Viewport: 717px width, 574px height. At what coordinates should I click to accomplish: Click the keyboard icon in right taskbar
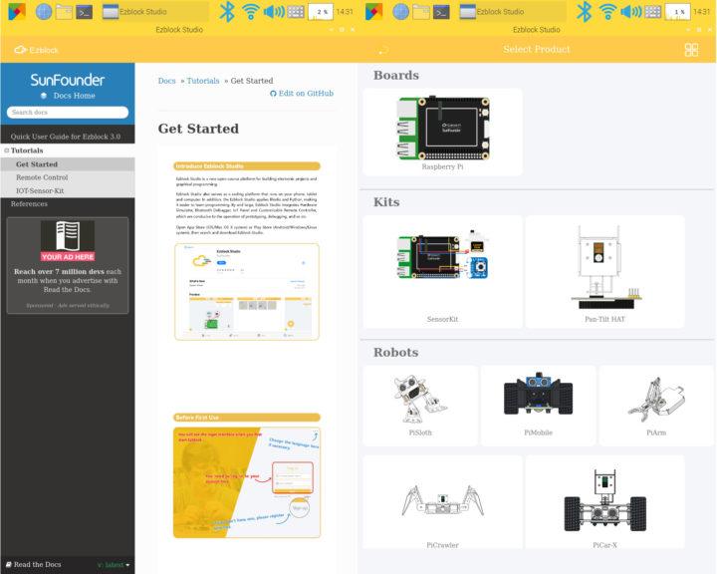[x=653, y=11]
